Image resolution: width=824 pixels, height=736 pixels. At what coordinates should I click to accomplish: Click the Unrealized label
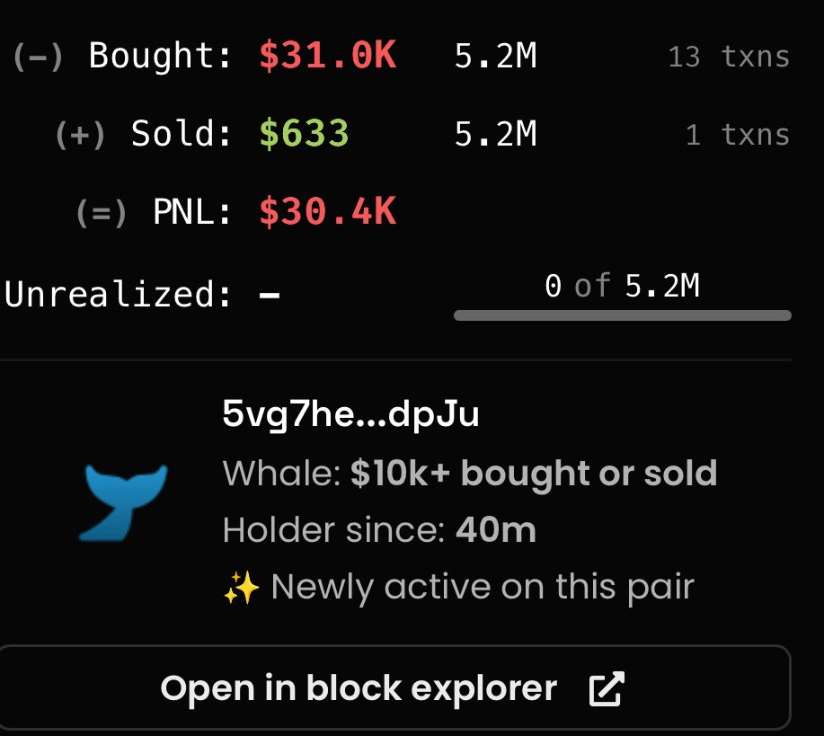click(118, 294)
